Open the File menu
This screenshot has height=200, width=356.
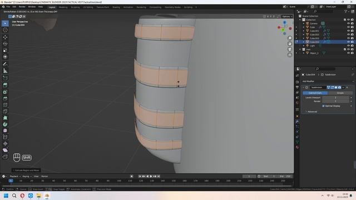tap(8, 7)
